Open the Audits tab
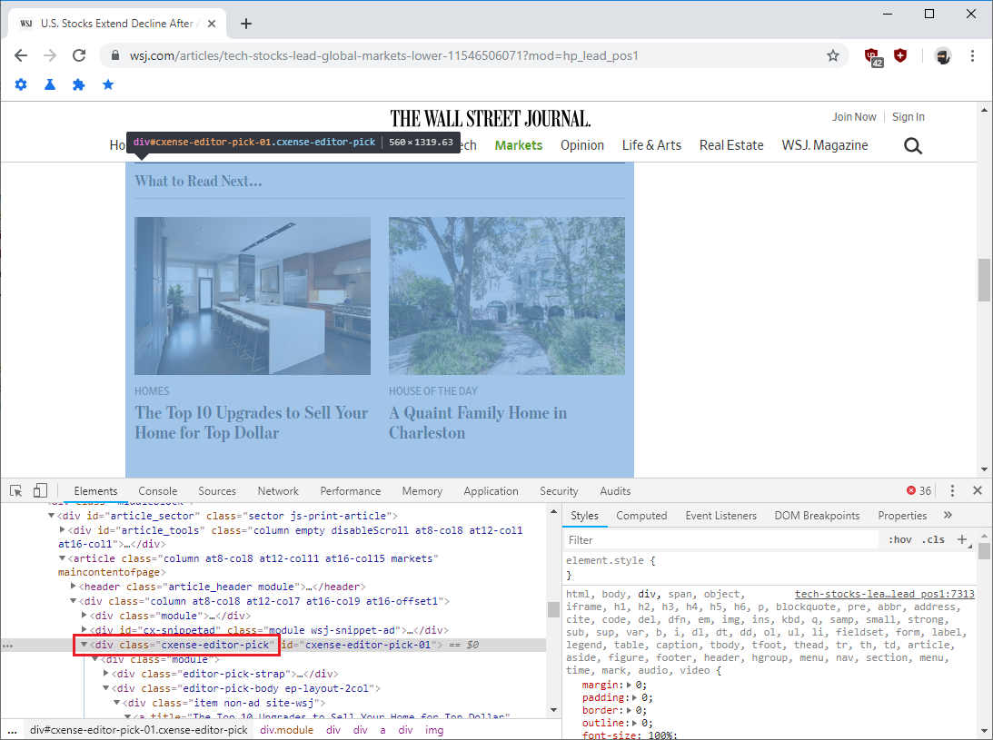Image resolution: width=993 pixels, height=740 pixels. (x=616, y=491)
